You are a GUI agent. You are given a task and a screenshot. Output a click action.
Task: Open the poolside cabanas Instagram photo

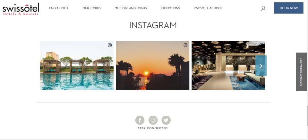tap(77, 65)
